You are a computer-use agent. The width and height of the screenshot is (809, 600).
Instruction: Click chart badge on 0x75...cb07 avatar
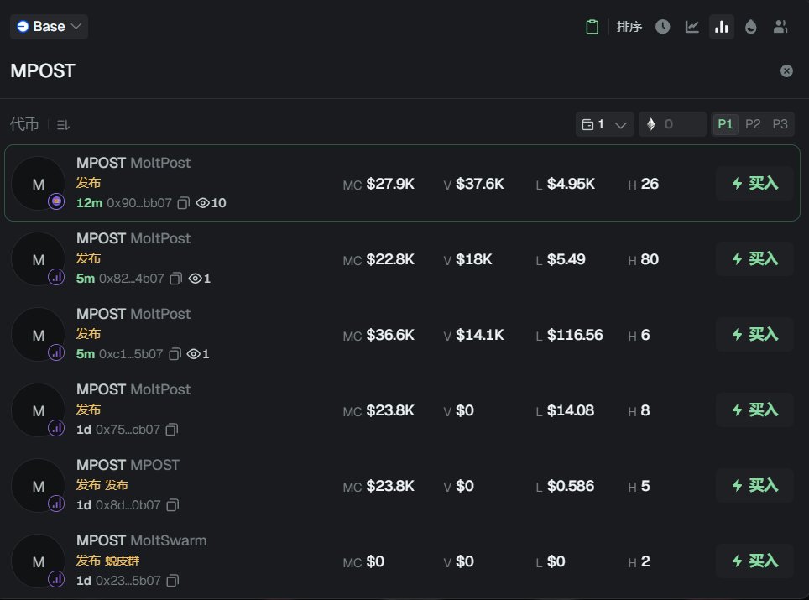coord(56,428)
